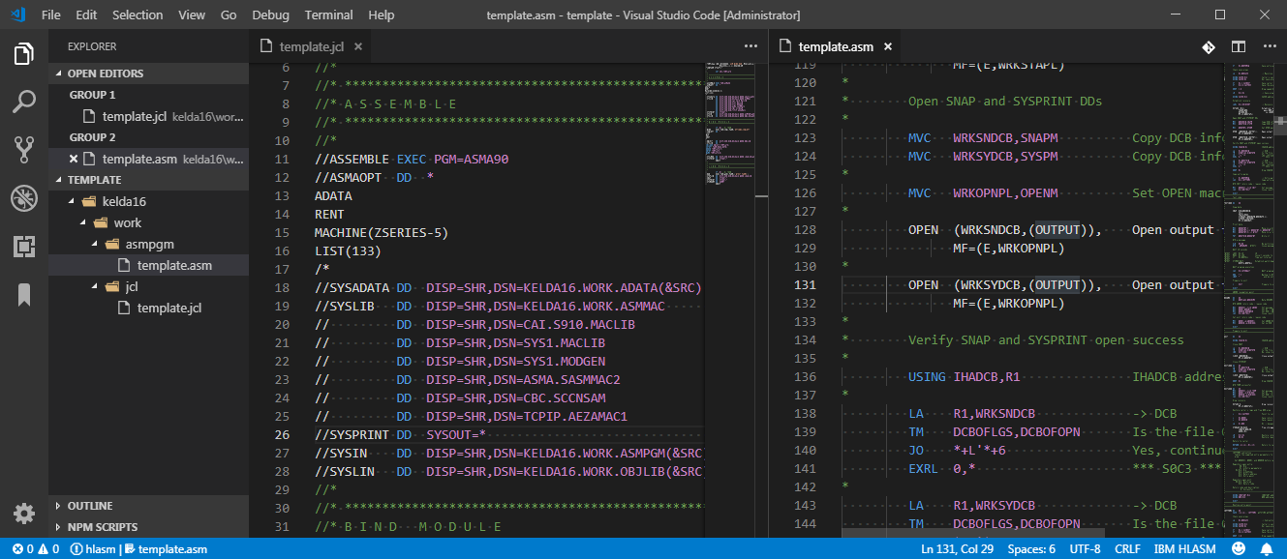Change the line ending from CRLF
Viewport: 1287px width, 559px height.
click(x=1127, y=548)
